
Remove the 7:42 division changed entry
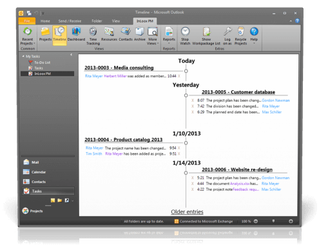(193, 106)
